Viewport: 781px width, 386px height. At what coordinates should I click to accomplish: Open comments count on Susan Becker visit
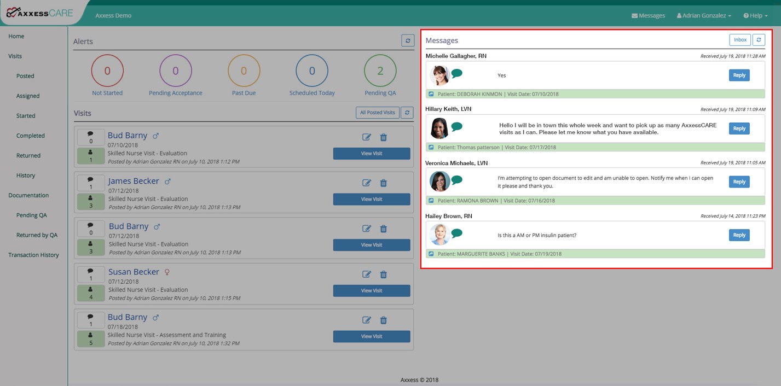coord(91,274)
